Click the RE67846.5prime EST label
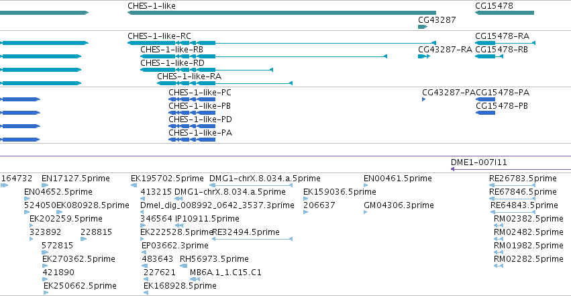This screenshot has height=296, width=571. tap(523, 192)
